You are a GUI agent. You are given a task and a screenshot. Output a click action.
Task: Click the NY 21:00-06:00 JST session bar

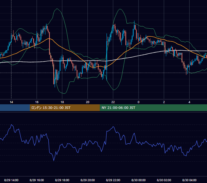(x=153, y=108)
